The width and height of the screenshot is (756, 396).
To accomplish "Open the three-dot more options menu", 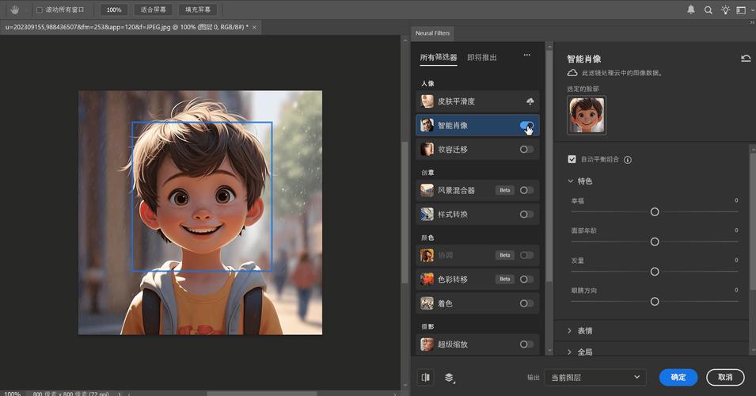I will tap(526, 55).
